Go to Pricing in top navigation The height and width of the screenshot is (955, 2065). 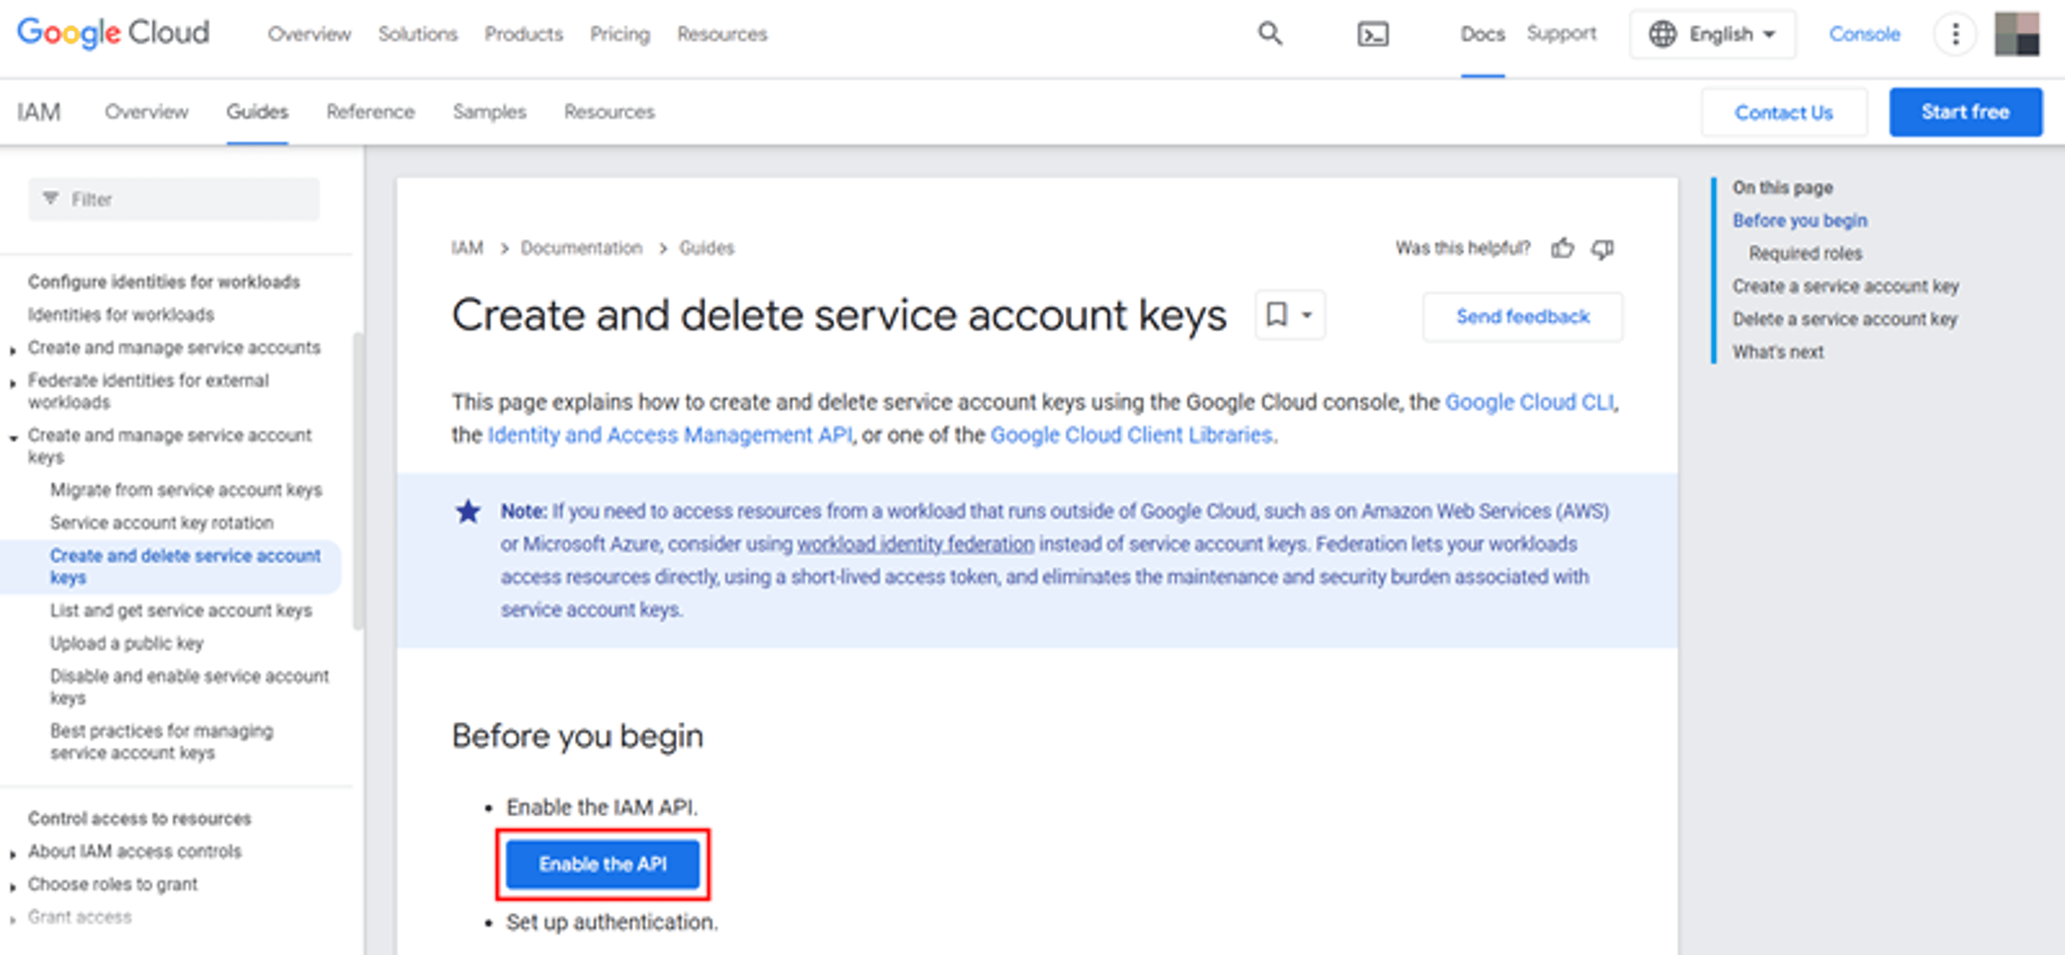[x=619, y=34]
